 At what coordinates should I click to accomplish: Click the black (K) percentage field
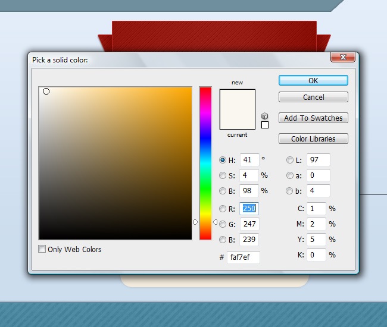tap(316, 254)
